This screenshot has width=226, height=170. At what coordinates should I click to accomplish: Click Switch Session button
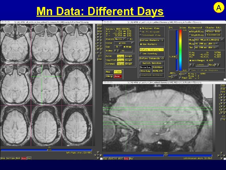tap(152, 63)
